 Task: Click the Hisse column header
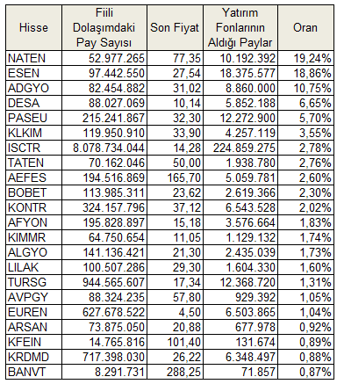point(33,27)
